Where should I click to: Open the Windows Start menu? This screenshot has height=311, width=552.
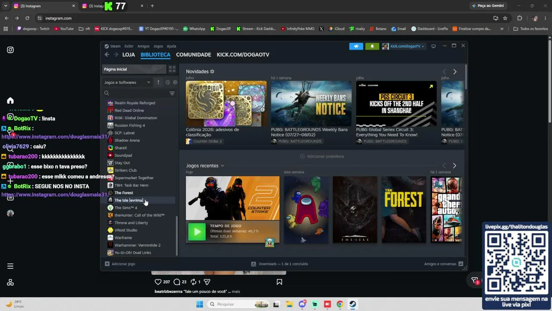(200, 304)
